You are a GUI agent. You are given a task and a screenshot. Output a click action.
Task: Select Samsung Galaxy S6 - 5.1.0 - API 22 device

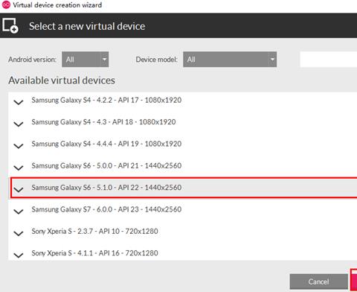click(x=106, y=188)
